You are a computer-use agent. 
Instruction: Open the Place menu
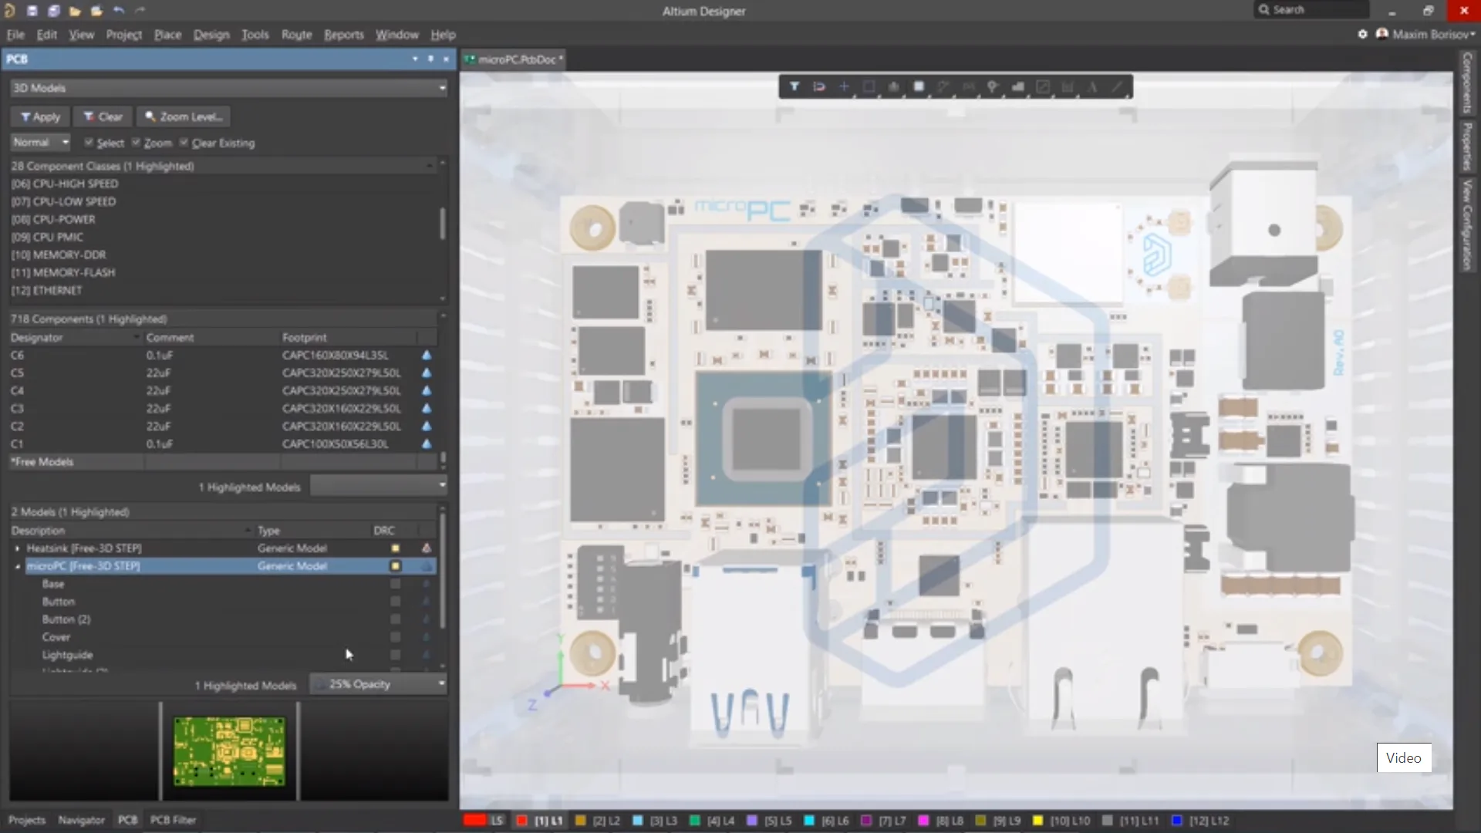click(x=167, y=35)
